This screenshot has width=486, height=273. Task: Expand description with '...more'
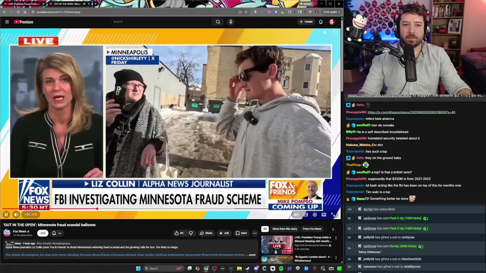point(251,255)
